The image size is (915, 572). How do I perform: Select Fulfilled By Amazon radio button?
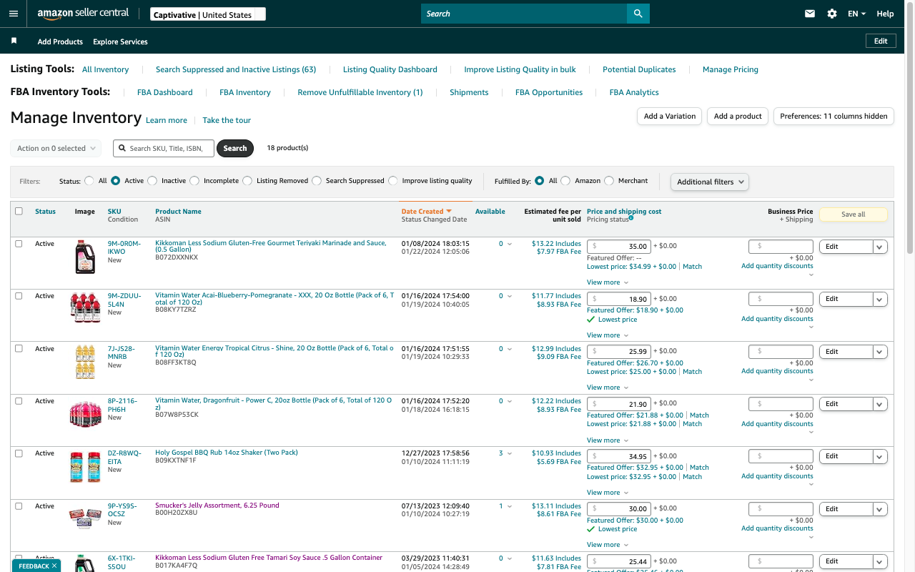point(565,181)
